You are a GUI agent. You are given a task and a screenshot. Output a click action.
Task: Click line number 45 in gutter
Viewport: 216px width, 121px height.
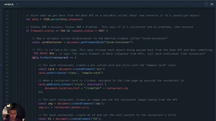click(7, 92)
